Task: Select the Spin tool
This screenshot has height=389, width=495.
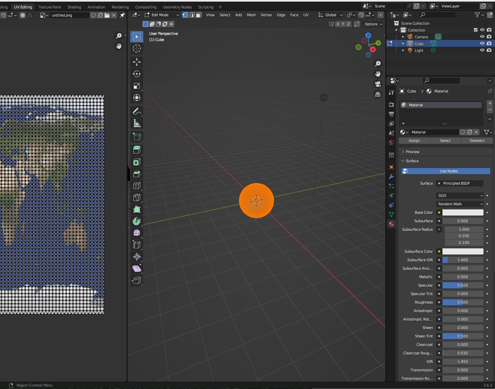Action: click(137, 221)
